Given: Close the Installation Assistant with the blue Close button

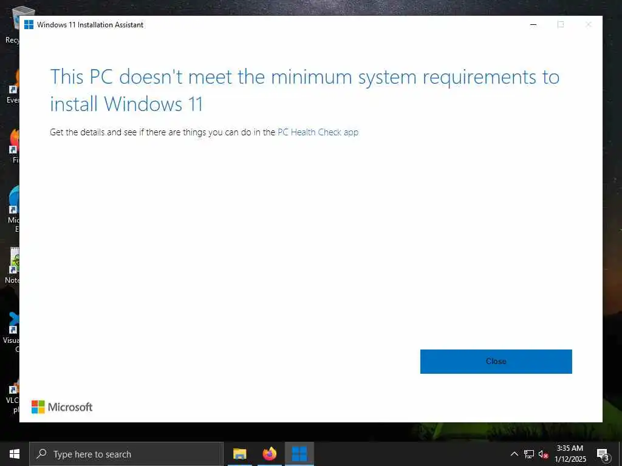Looking at the screenshot, I should (x=496, y=362).
